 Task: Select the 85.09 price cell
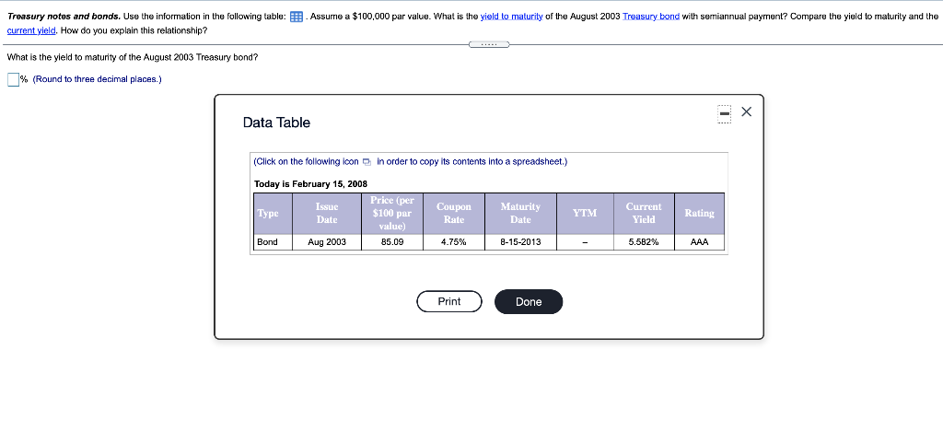click(x=392, y=242)
